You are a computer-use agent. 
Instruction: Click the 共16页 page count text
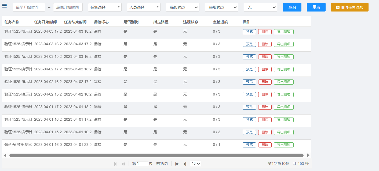pyautogui.click(x=162, y=163)
